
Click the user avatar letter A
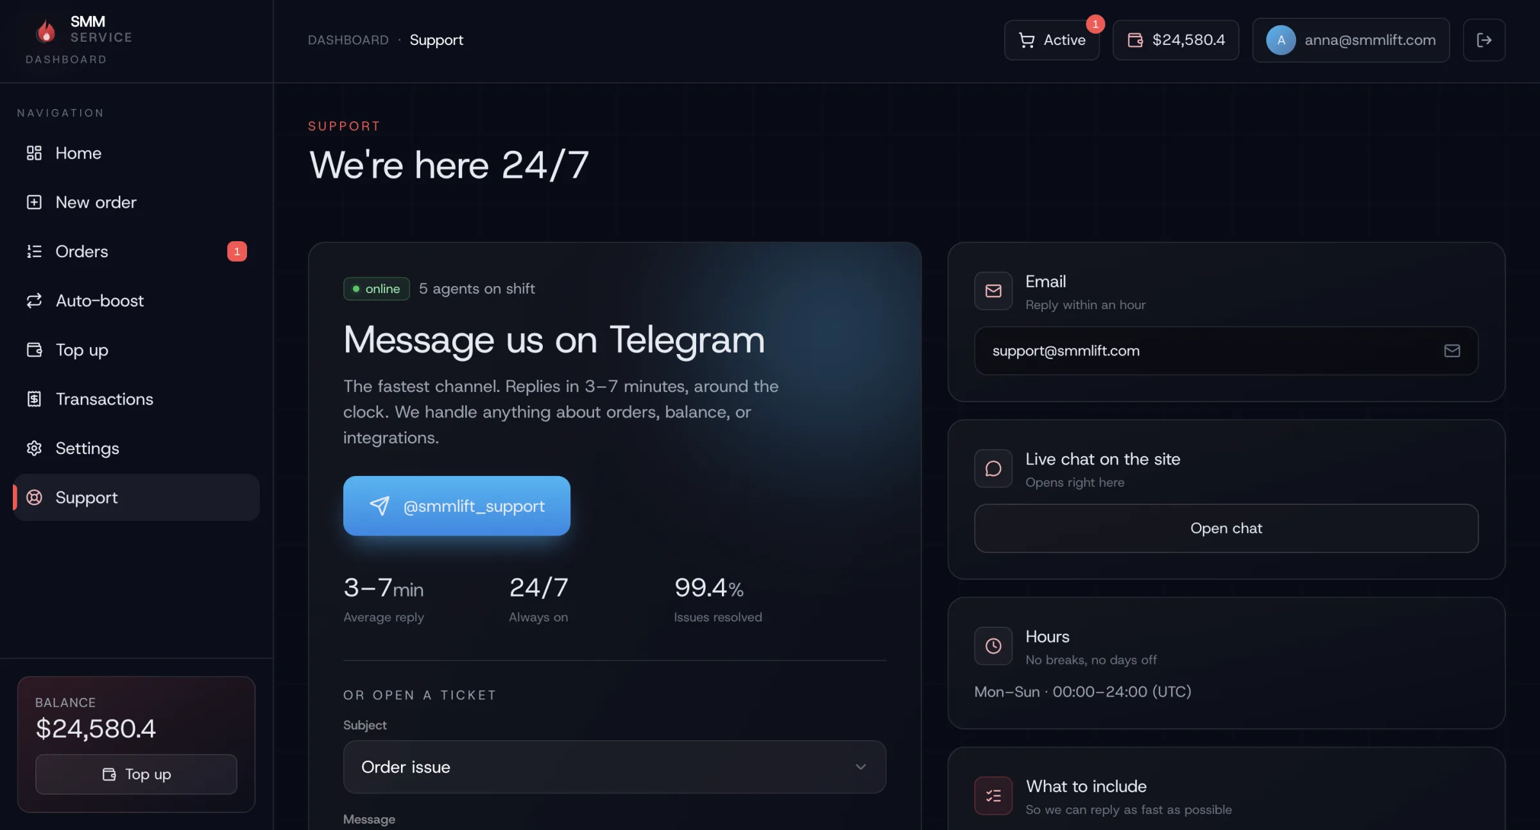tap(1281, 40)
